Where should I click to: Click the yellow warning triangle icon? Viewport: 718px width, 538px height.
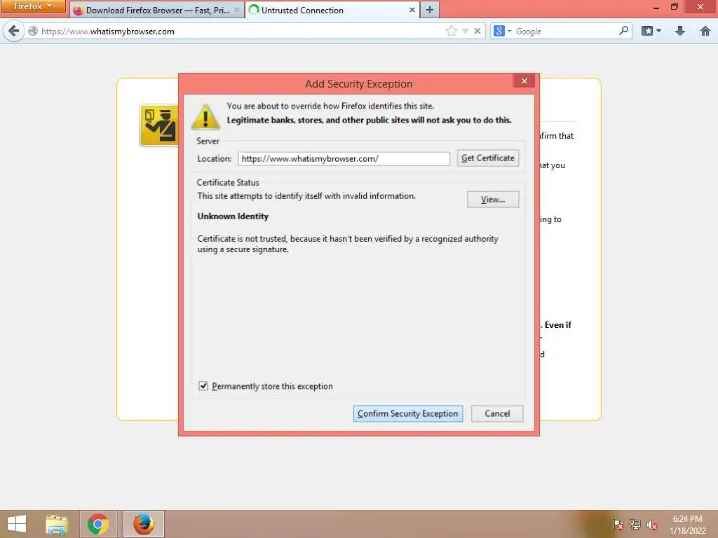pyautogui.click(x=205, y=117)
